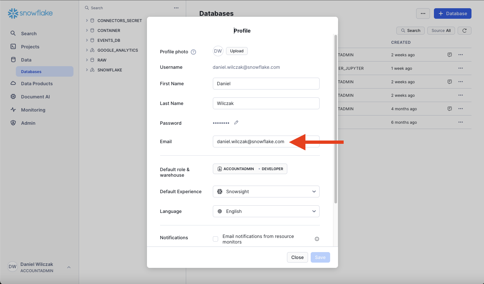Click the First Name input field

pos(266,84)
